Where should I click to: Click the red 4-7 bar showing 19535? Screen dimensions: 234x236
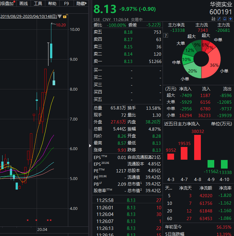click(x=184, y=153)
